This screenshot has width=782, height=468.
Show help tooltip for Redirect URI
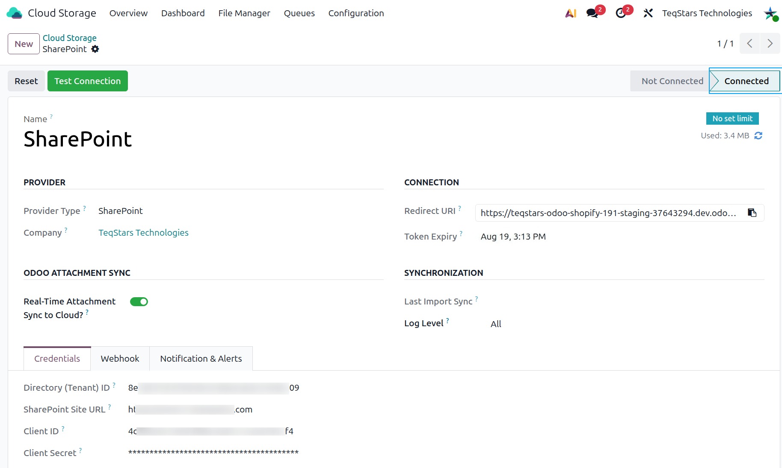[459, 208]
